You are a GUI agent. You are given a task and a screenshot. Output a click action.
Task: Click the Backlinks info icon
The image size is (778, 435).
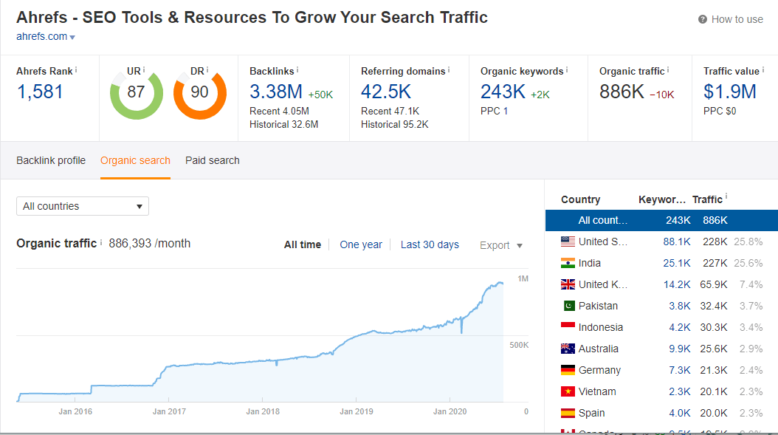pyautogui.click(x=297, y=71)
